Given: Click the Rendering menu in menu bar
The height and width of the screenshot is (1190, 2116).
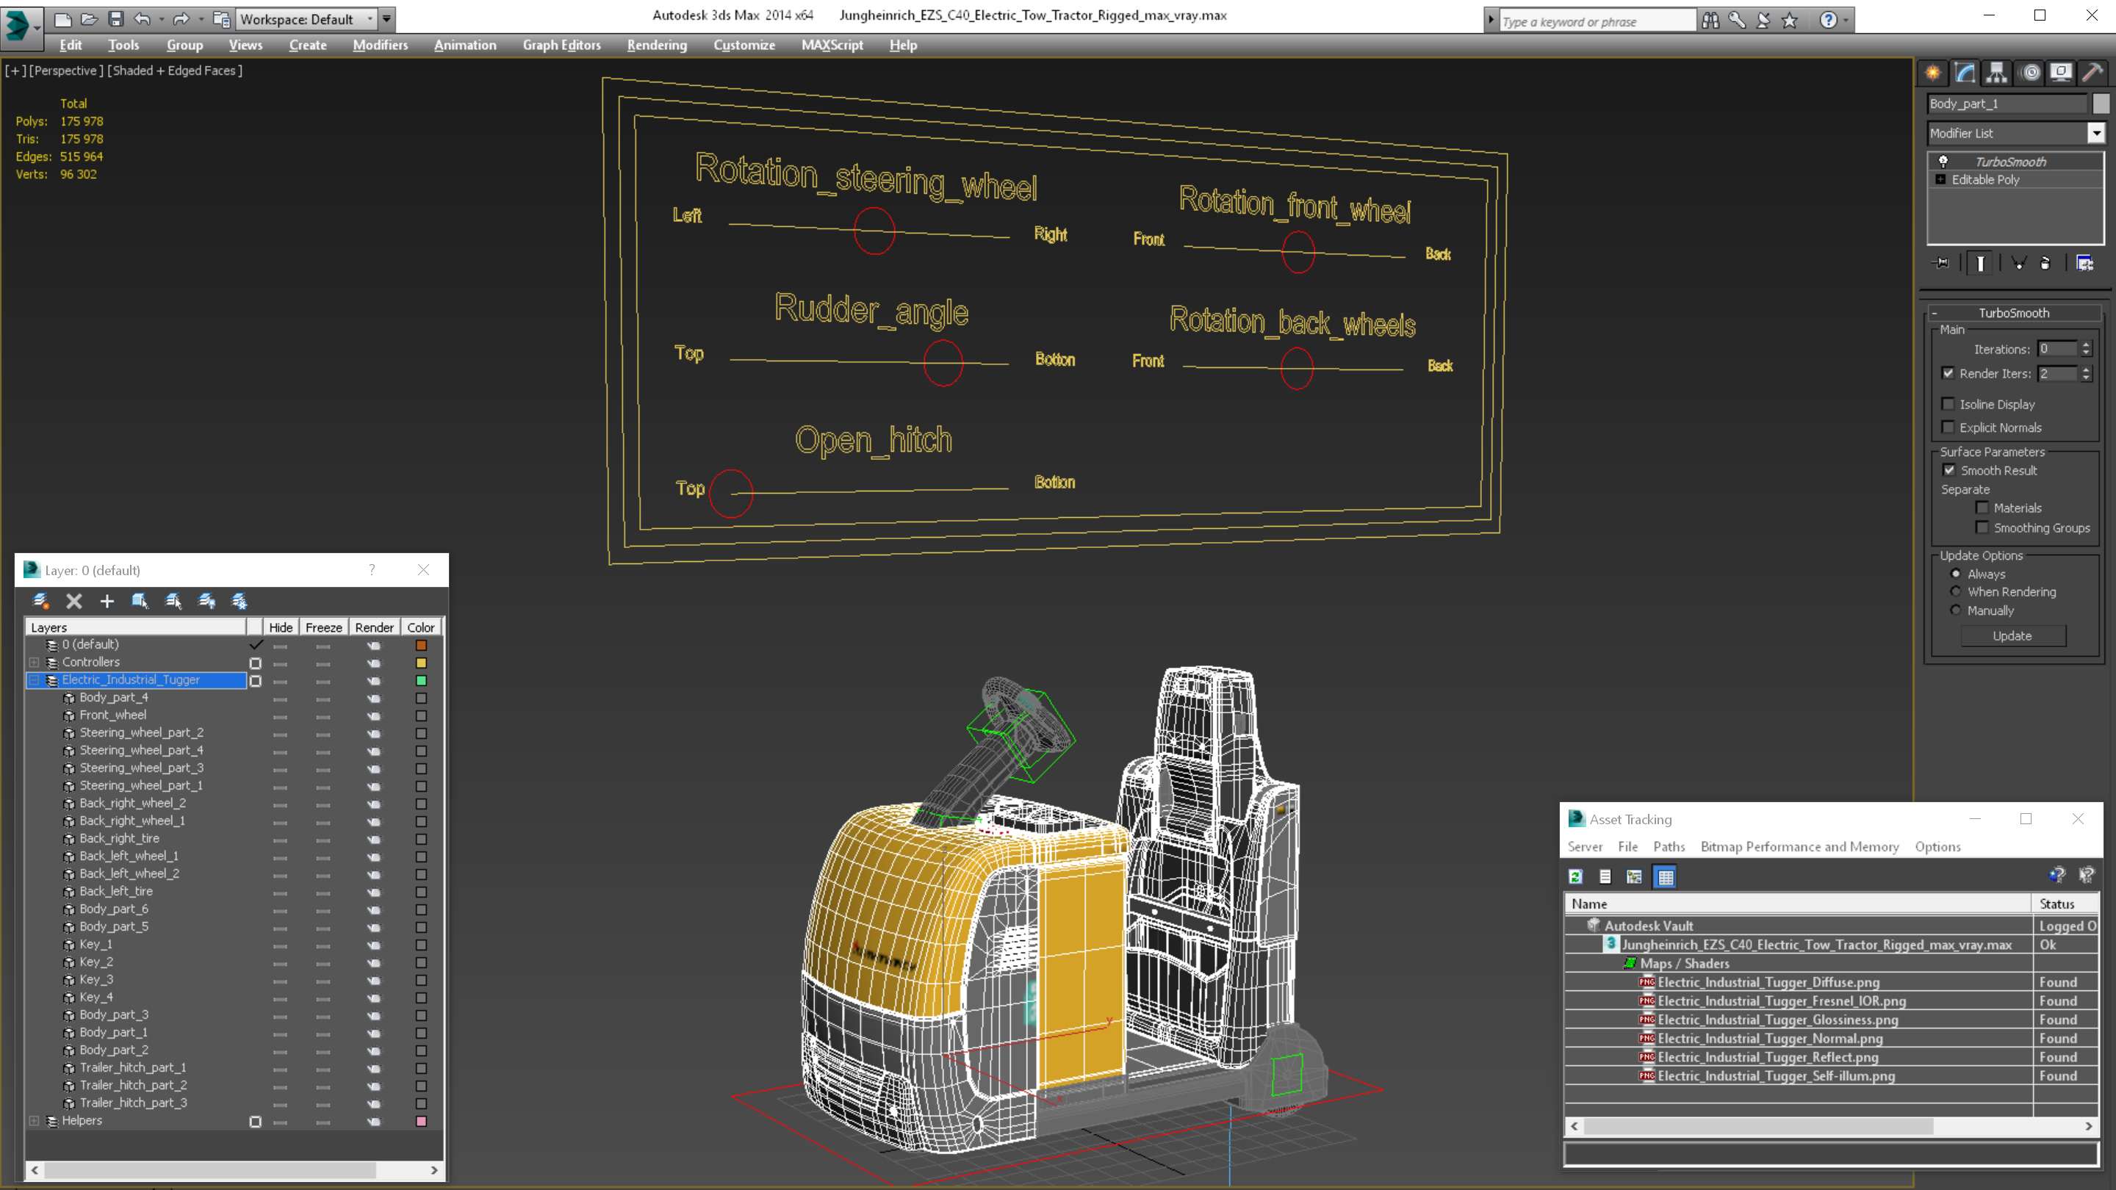Looking at the screenshot, I should (x=657, y=45).
